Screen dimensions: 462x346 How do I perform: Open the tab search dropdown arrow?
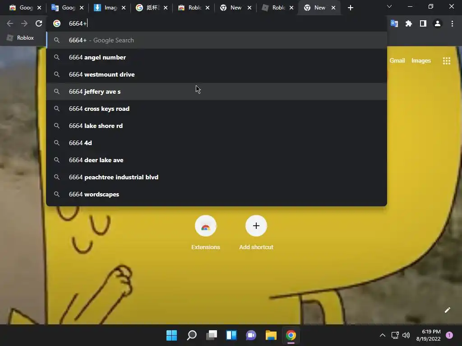click(389, 6)
